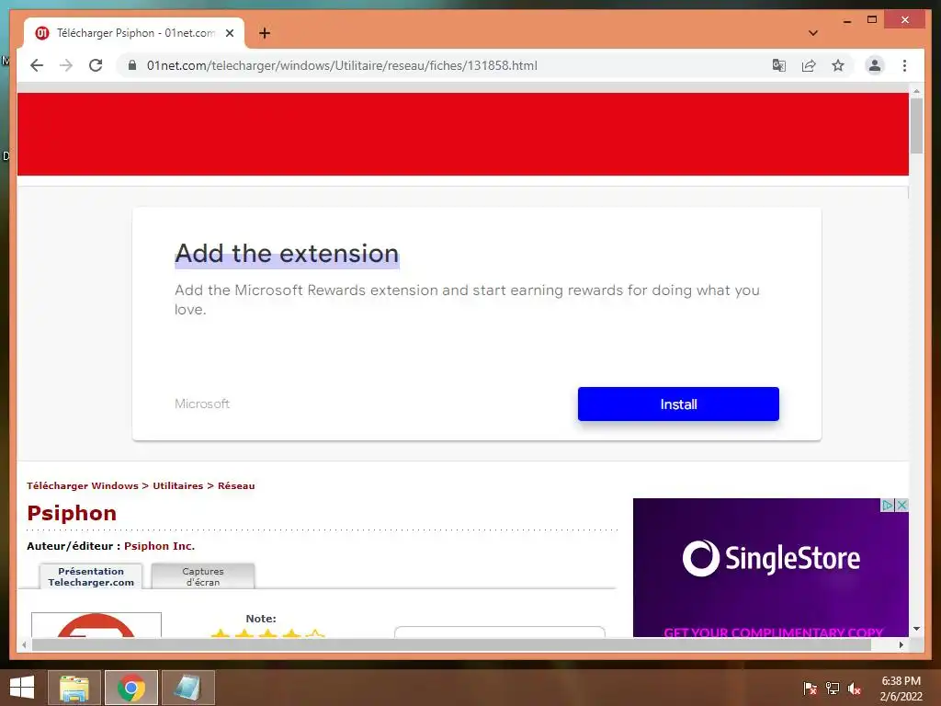
Task: Reload the 01net page
Action: point(96,65)
